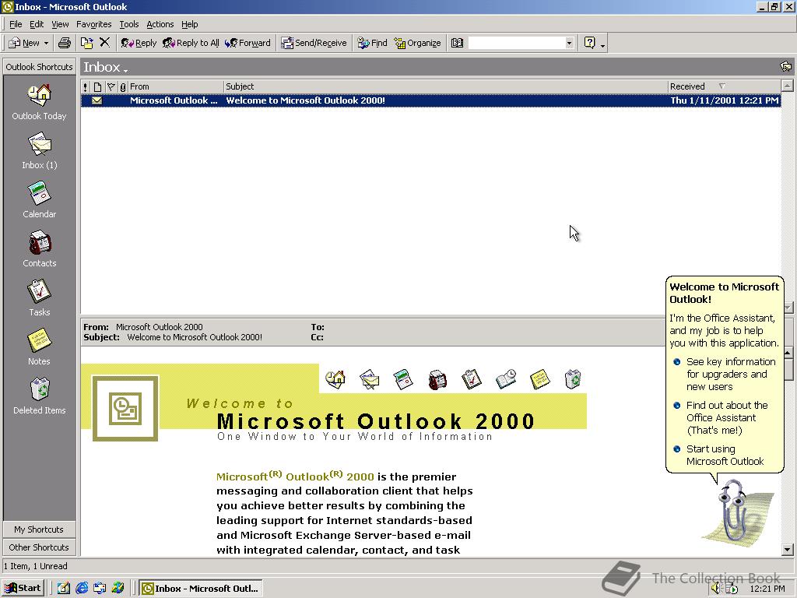Delete the message with X icon
Viewport: 797px width, 598px height.
pos(105,43)
